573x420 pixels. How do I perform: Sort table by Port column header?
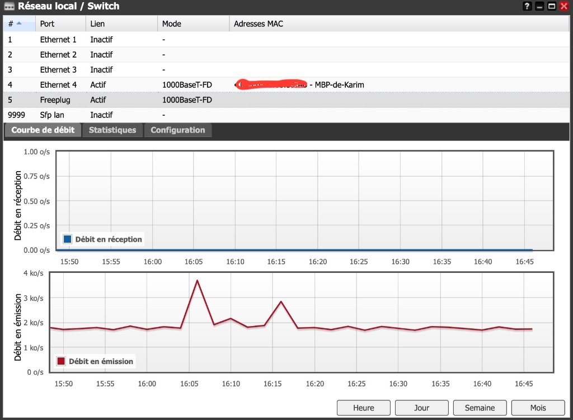(x=48, y=24)
